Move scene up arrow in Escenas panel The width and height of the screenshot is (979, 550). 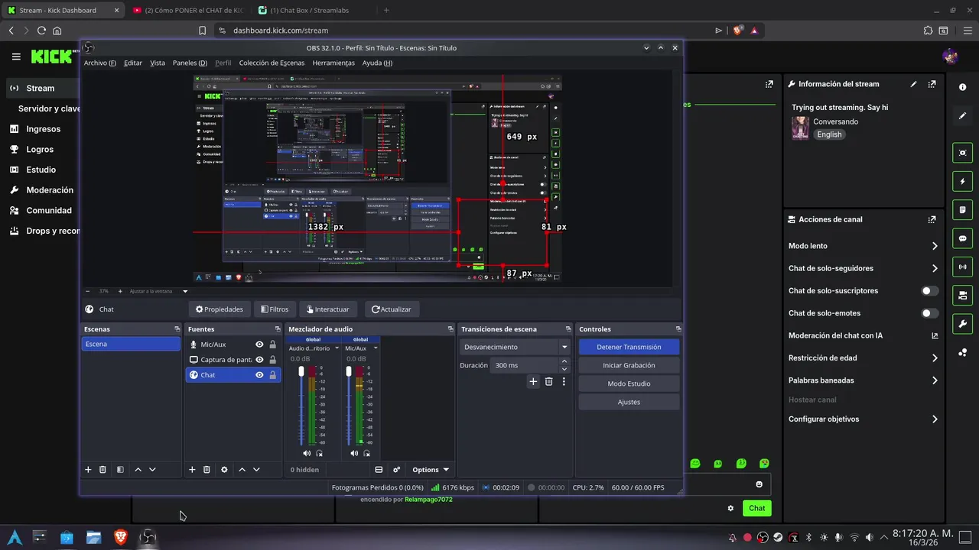coord(138,470)
